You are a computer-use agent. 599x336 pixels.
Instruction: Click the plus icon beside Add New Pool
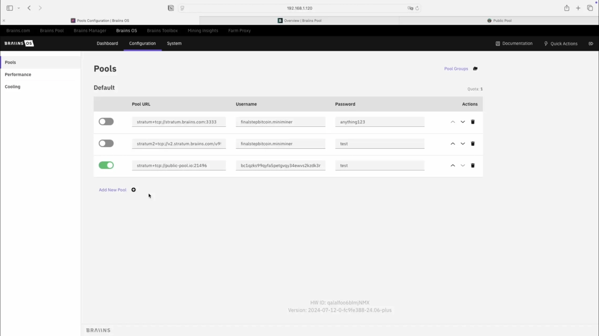click(x=133, y=190)
